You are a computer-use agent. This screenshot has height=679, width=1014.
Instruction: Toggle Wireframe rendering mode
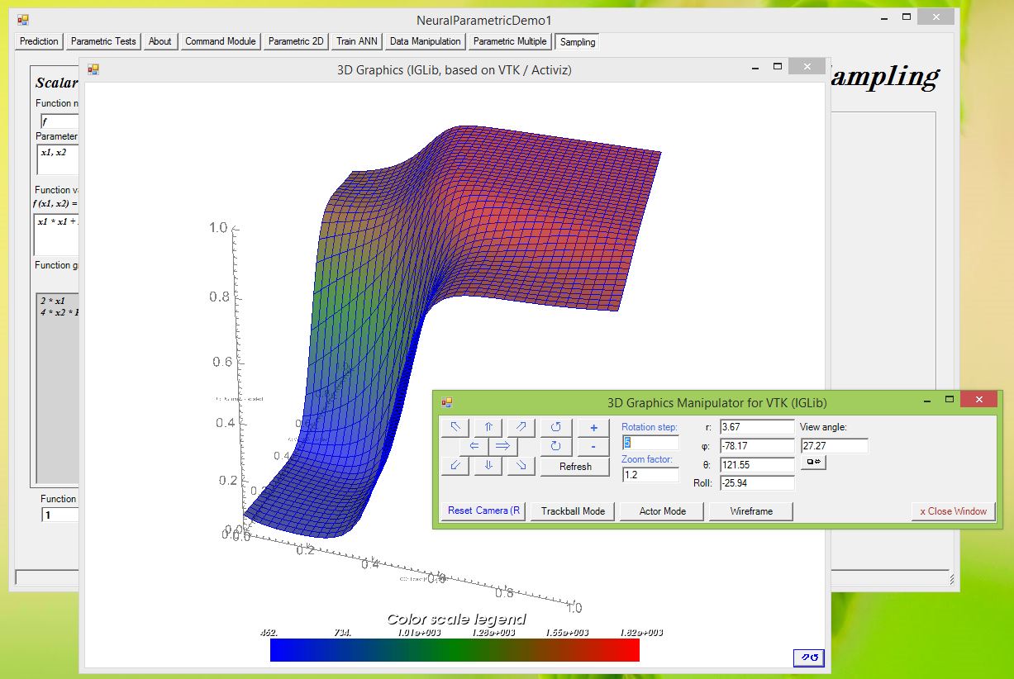click(x=749, y=510)
